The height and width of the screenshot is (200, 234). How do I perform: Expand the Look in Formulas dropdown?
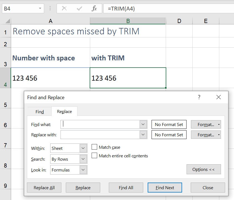83,170
